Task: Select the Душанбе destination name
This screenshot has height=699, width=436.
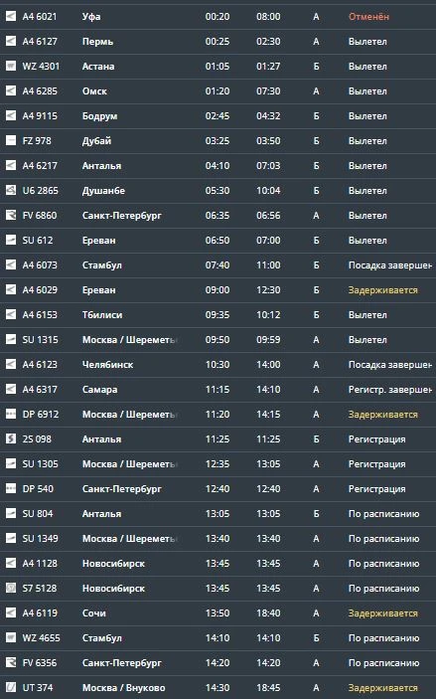Action: coord(103,191)
